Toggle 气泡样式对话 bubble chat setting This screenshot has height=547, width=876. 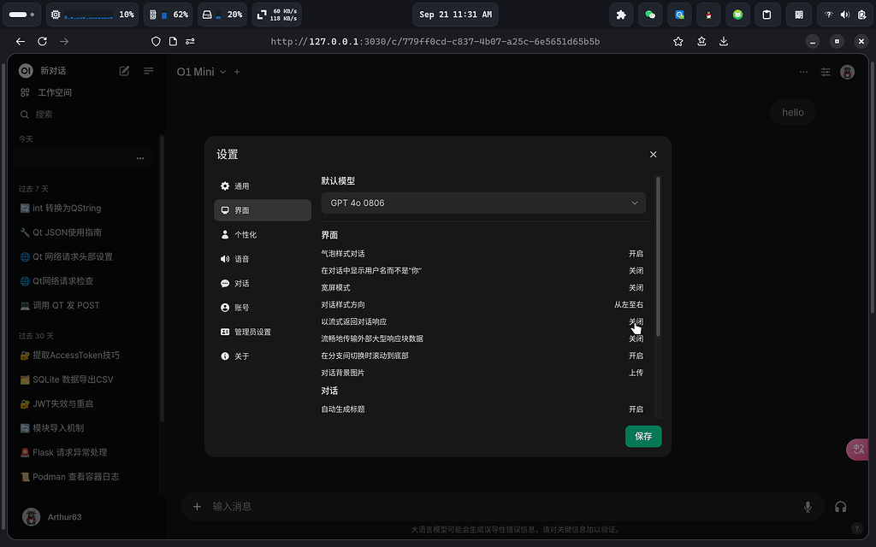pyautogui.click(x=636, y=254)
